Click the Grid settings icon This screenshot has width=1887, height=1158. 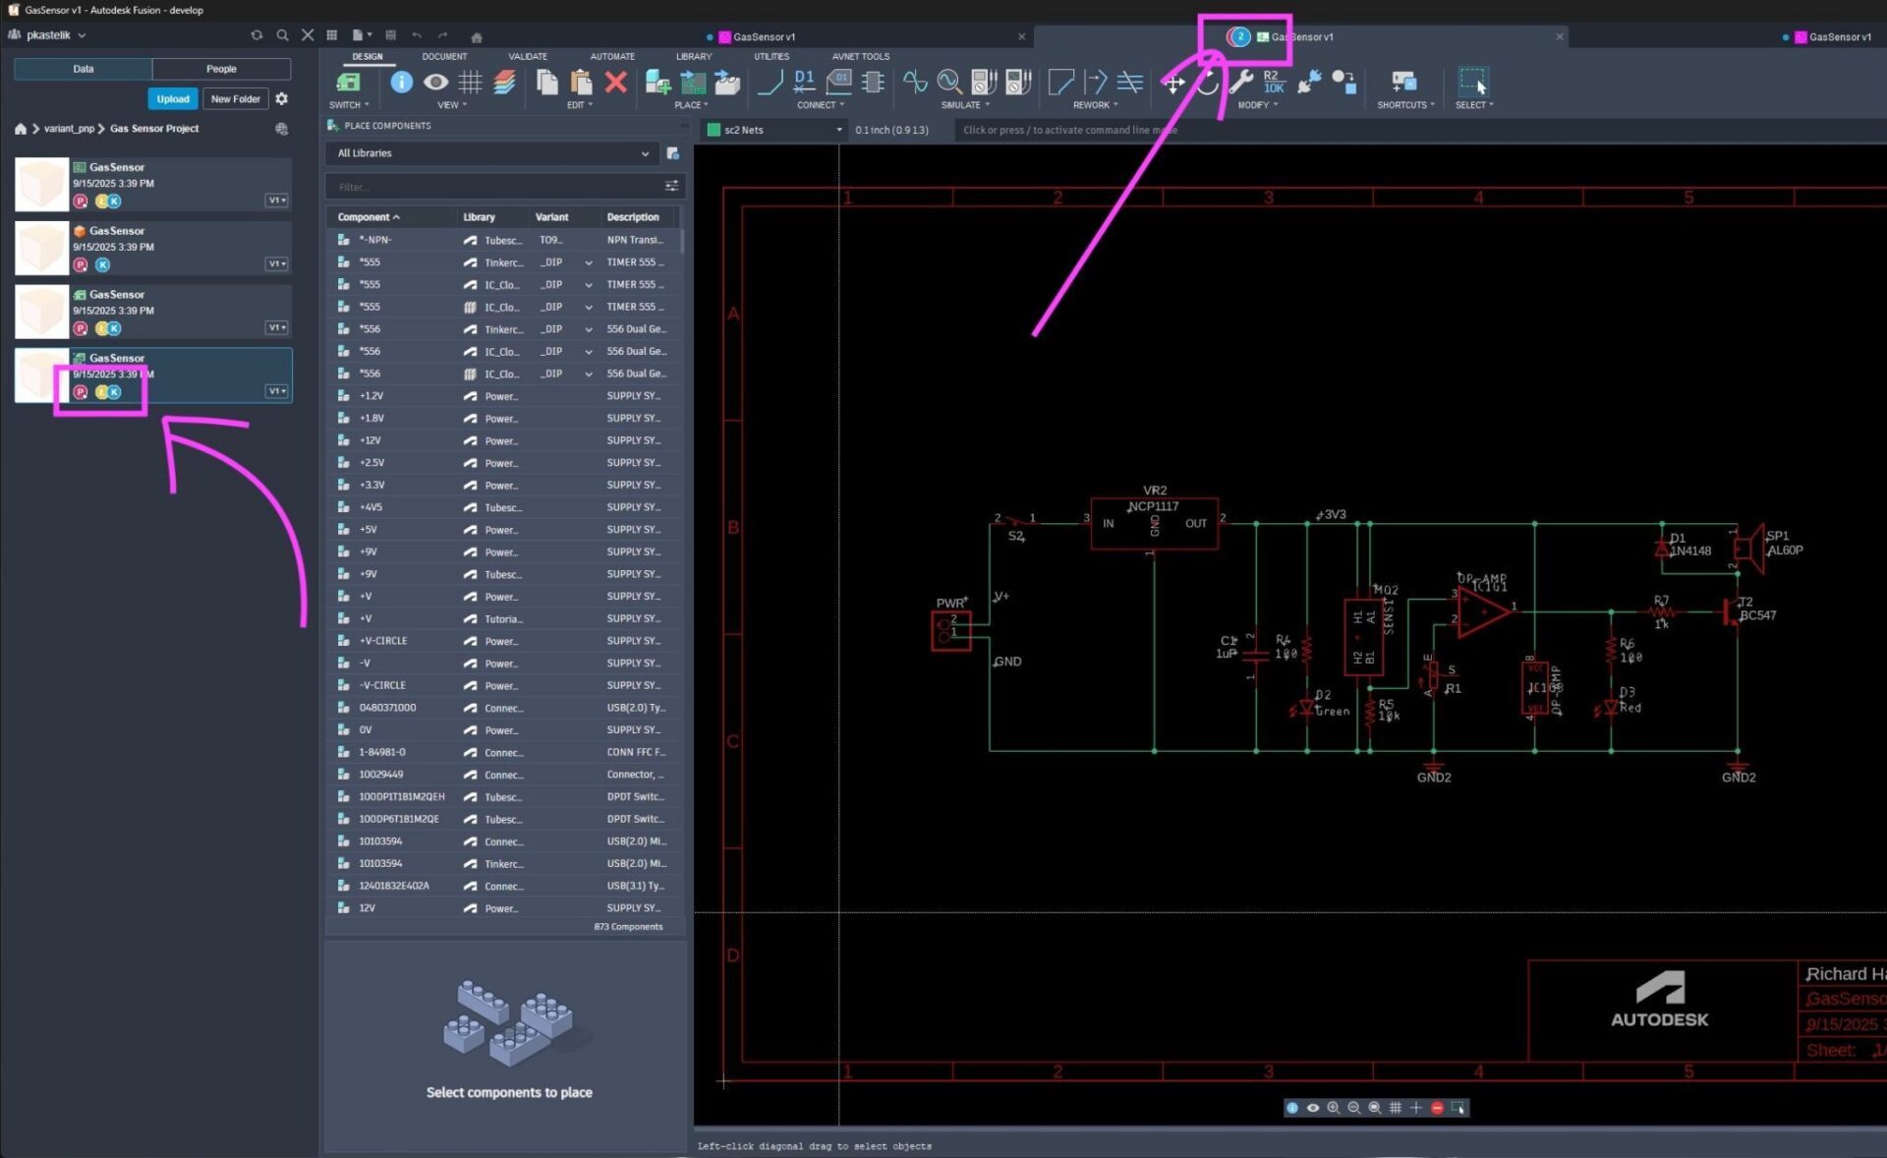[470, 82]
